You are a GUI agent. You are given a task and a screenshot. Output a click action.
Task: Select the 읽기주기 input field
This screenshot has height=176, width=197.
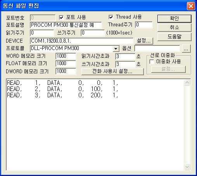coord(42,33)
